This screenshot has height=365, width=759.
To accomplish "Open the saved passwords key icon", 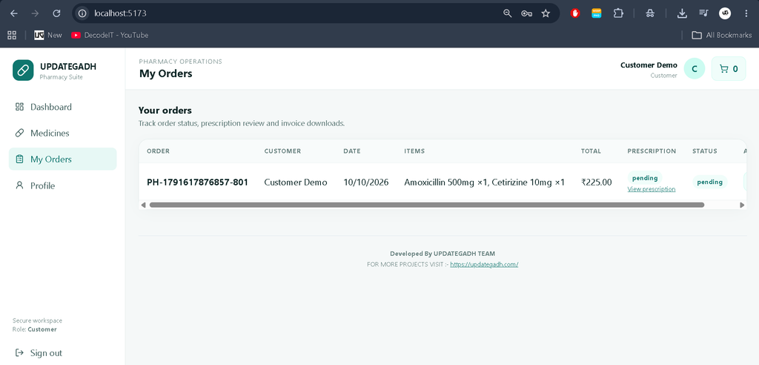I will (527, 13).
